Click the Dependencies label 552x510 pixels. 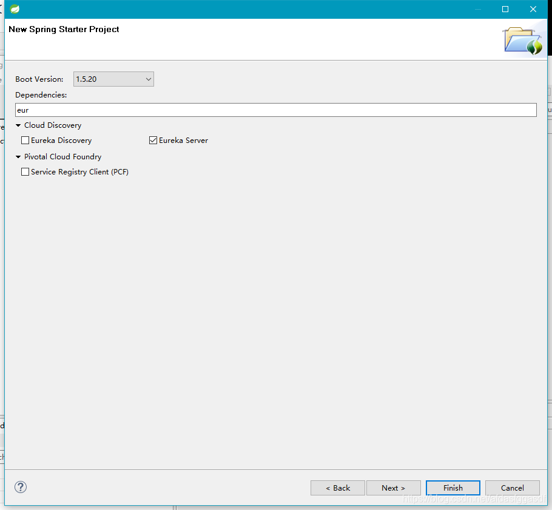41,95
